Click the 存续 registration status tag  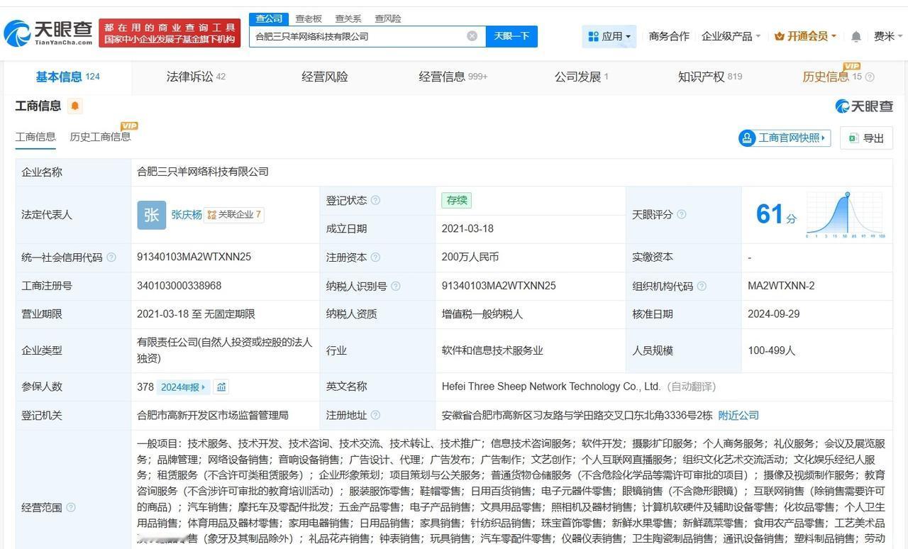click(x=456, y=201)
